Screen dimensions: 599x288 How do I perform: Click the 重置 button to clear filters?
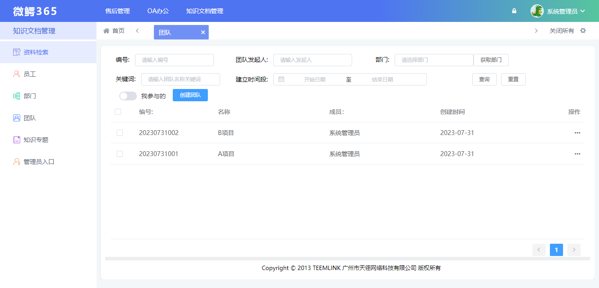point(513,79)
